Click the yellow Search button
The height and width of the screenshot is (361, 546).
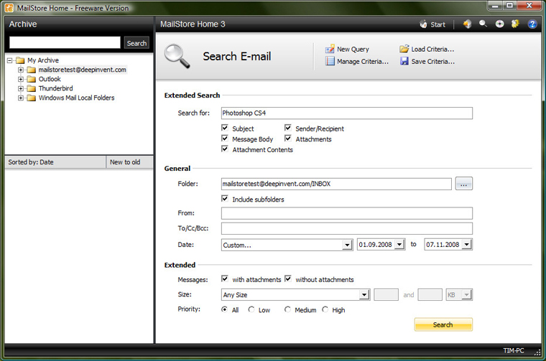point(443,324)
